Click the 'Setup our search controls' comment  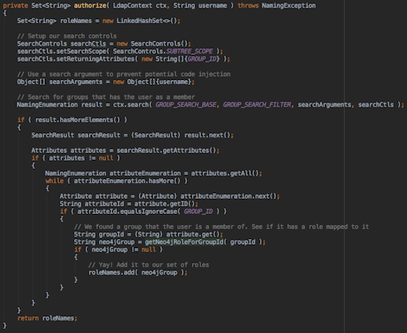tap(66, 36)
